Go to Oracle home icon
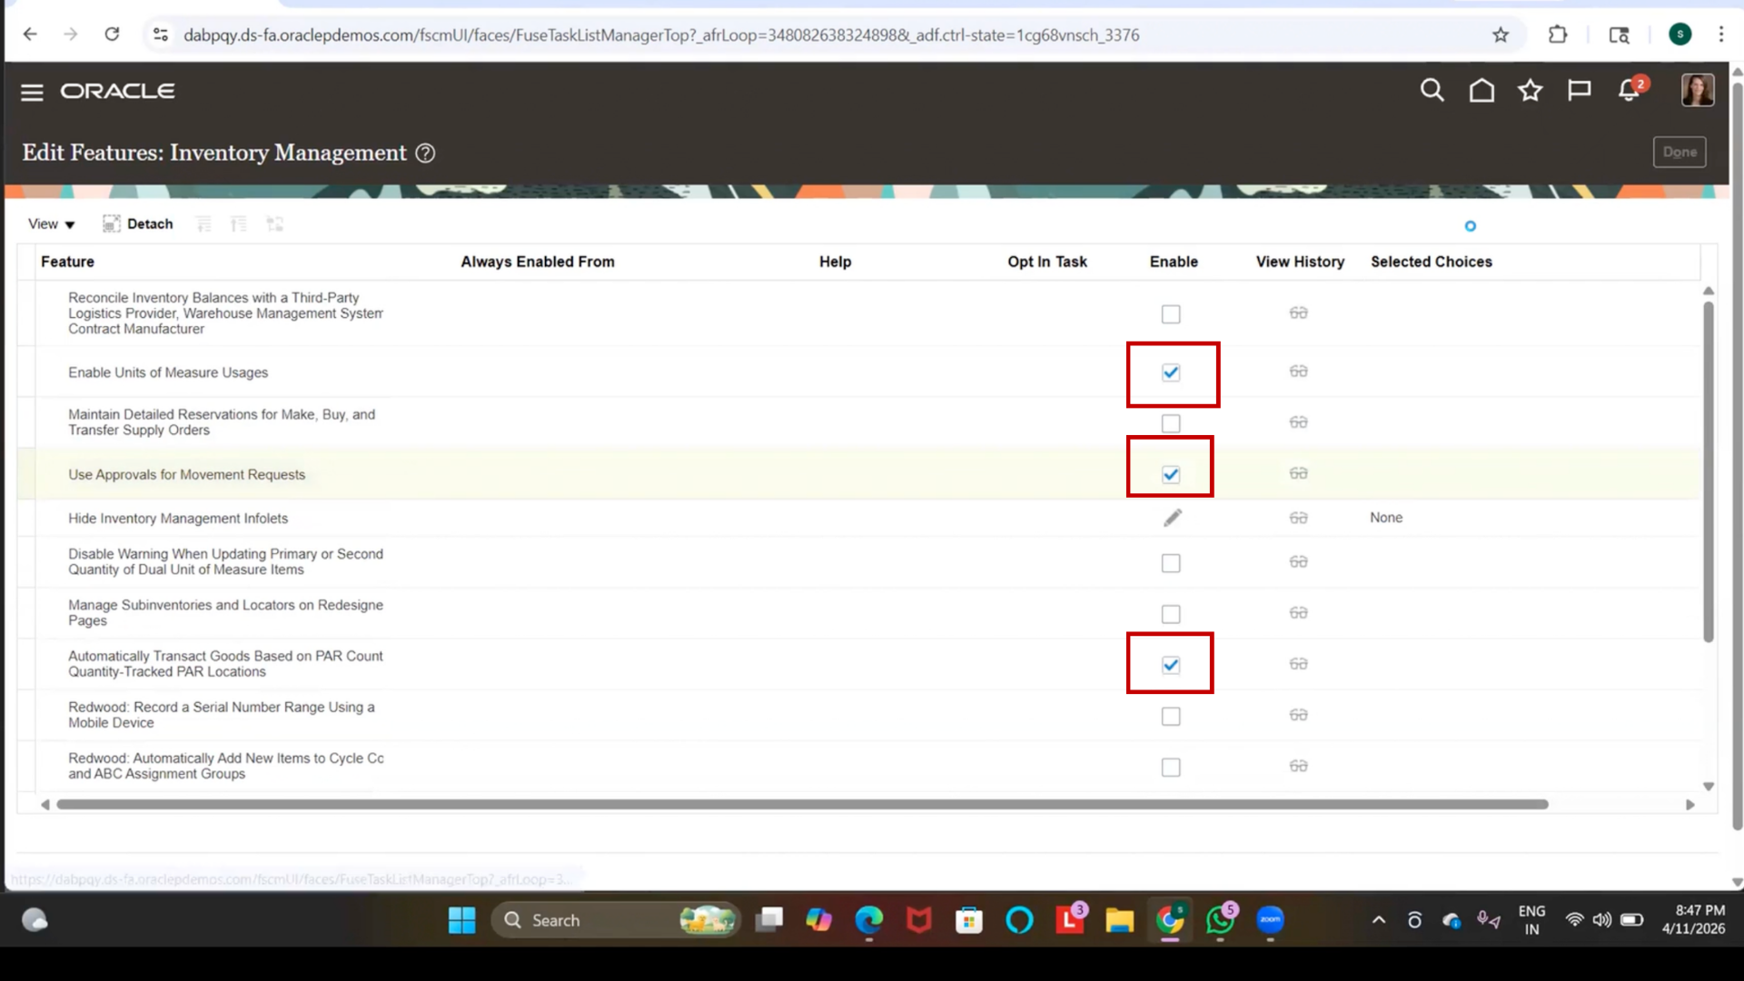The height and width of the screenshot is (981, 1744). tap(1481, 90)
